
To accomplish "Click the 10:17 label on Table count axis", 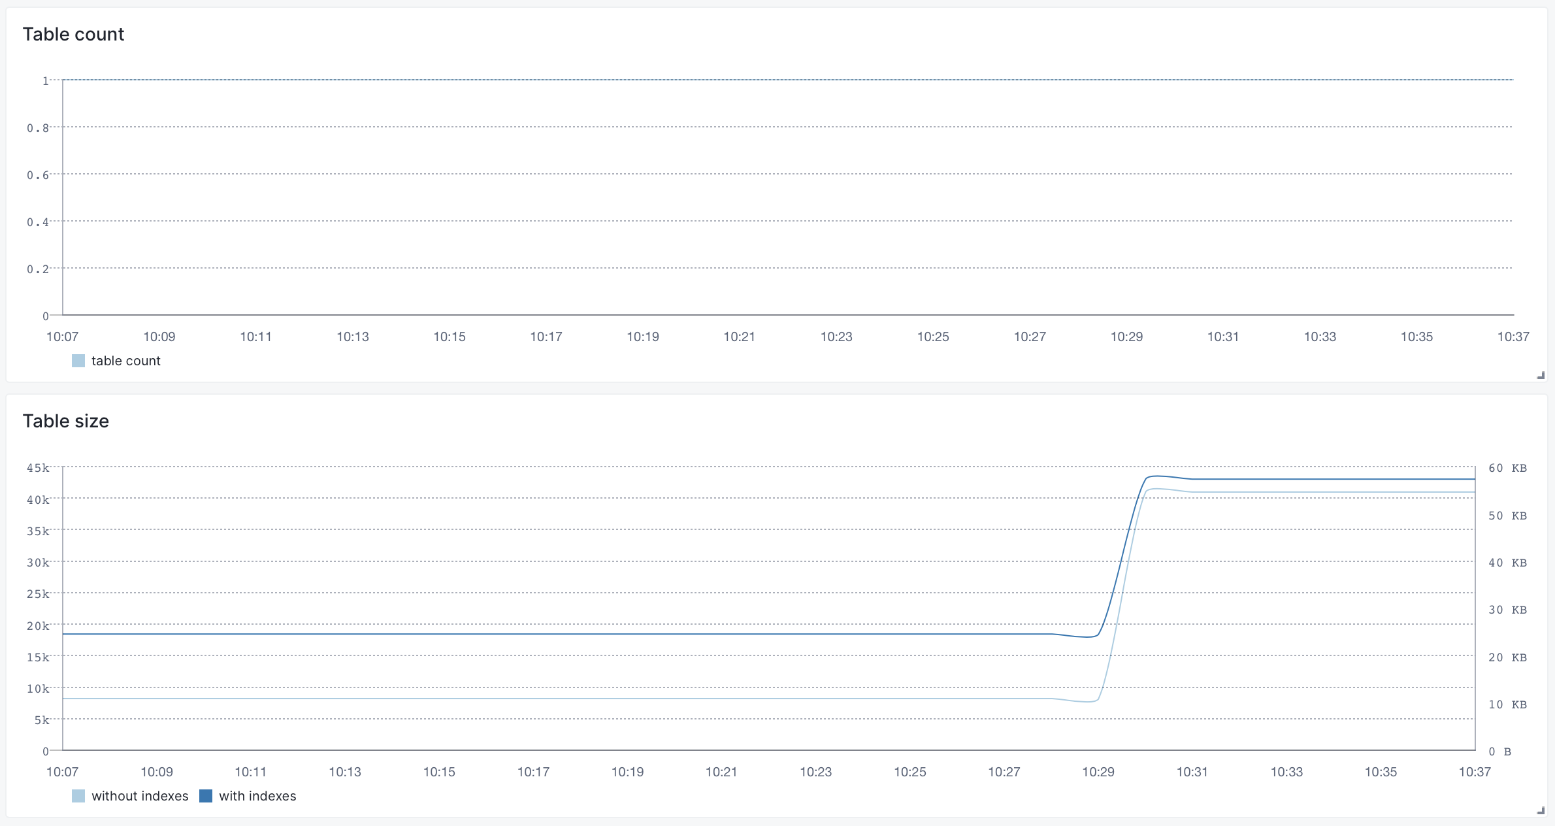I will (546, 337).
